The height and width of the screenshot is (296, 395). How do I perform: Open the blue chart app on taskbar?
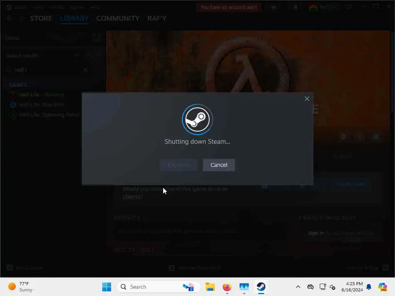click(x=244, y=287)
